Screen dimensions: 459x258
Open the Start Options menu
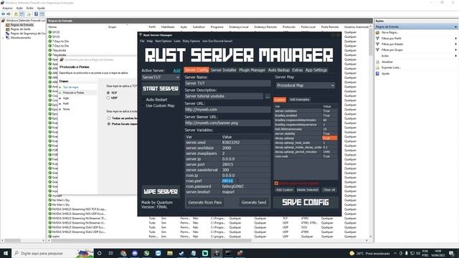[x=164, y=42]
